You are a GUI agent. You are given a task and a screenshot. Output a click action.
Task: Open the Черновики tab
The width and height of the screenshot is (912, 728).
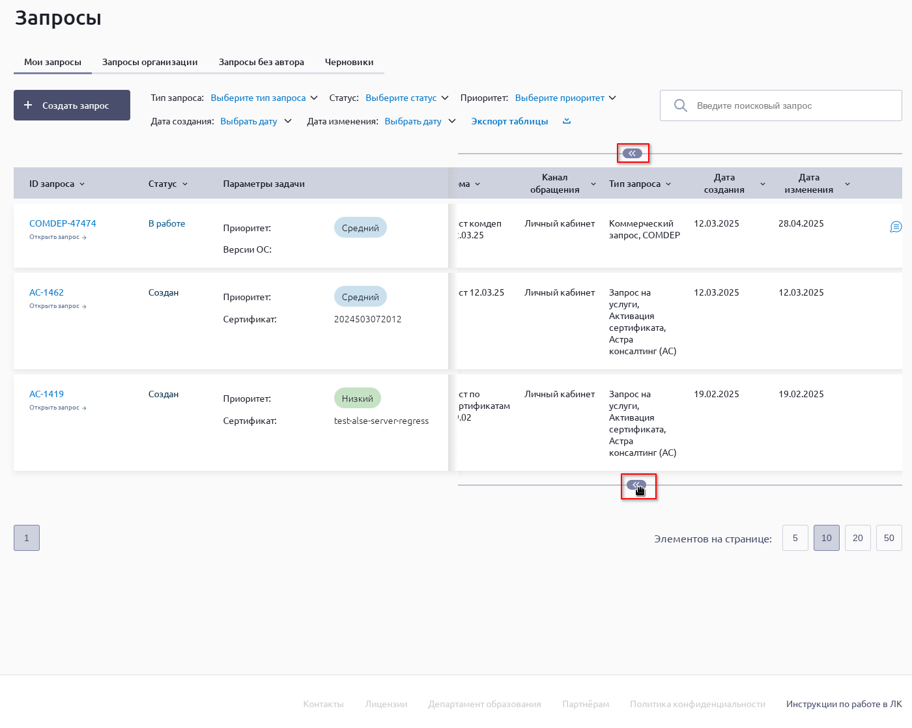[x=349, y=62]
